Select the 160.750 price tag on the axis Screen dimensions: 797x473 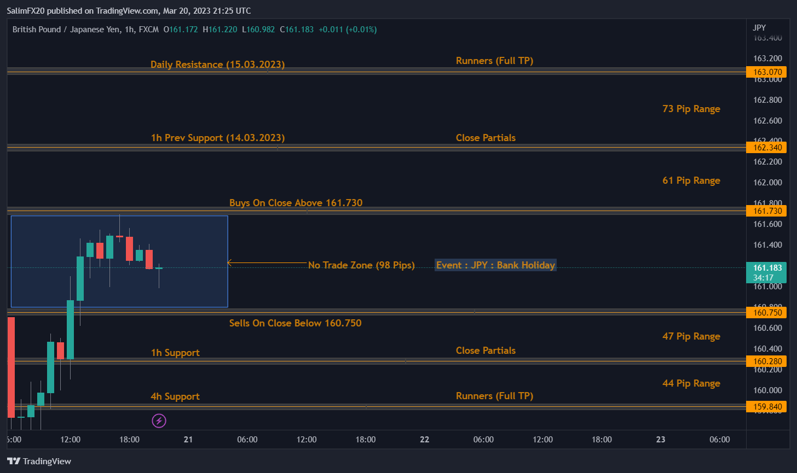pos(766,313)
